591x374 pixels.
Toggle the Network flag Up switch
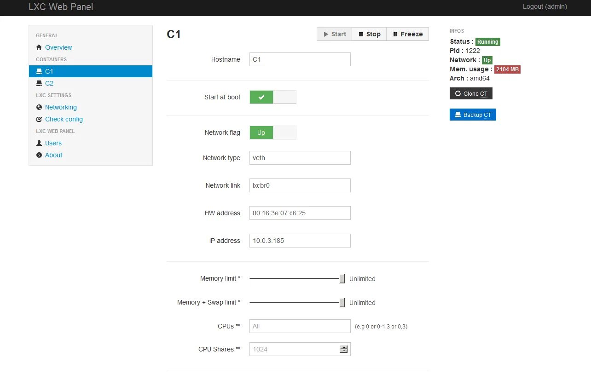click(273, 132)
